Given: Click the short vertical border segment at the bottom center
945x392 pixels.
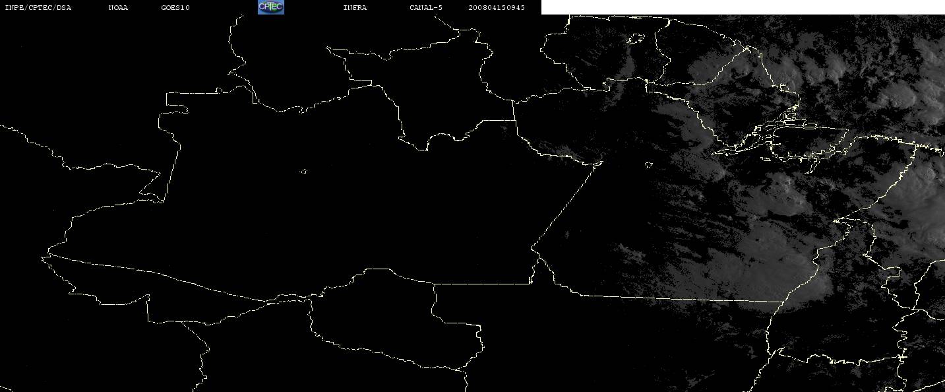Looking at the screenshot, I should tap(434, 304).
